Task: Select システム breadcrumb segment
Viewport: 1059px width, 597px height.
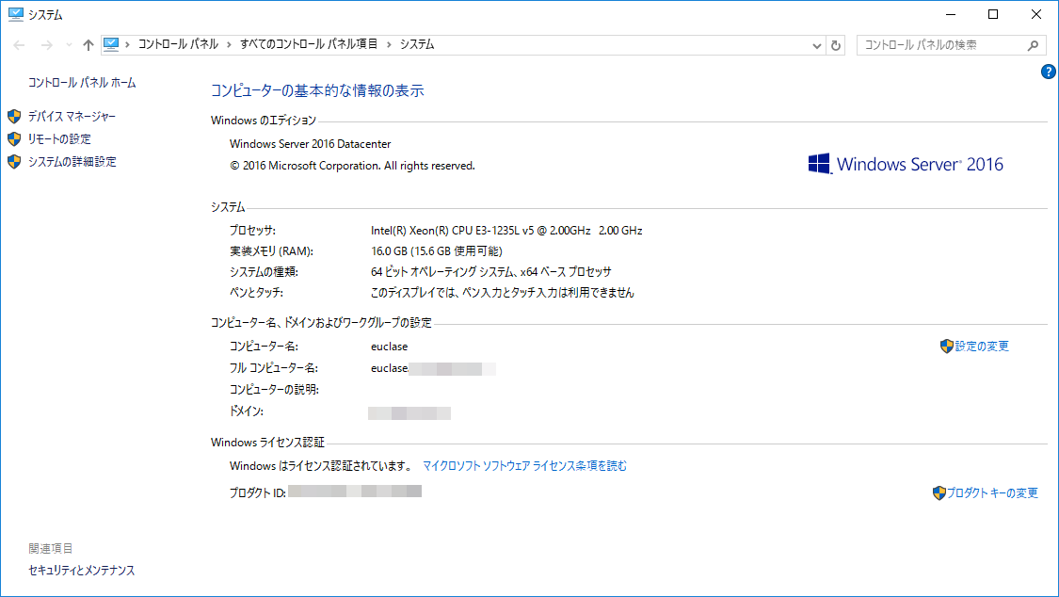Action: [x=417, y=44]
